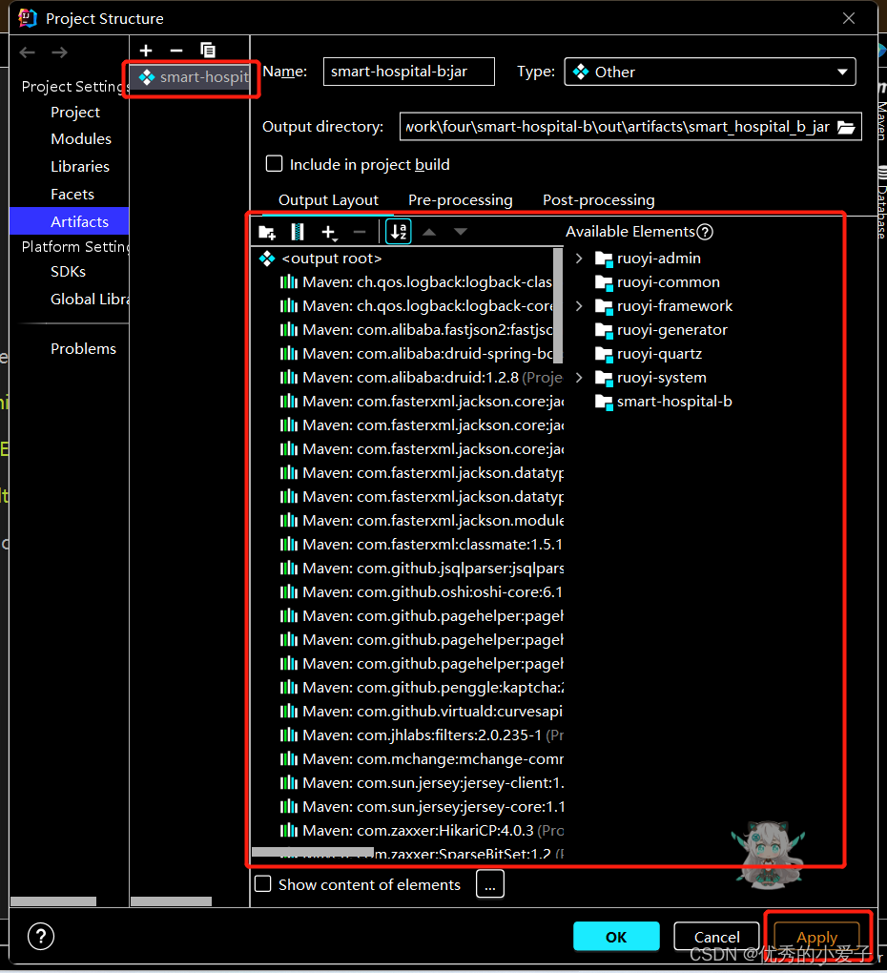
Task: Click the settings sidebar horizontal scrollbar
Action: click(53, 901)
